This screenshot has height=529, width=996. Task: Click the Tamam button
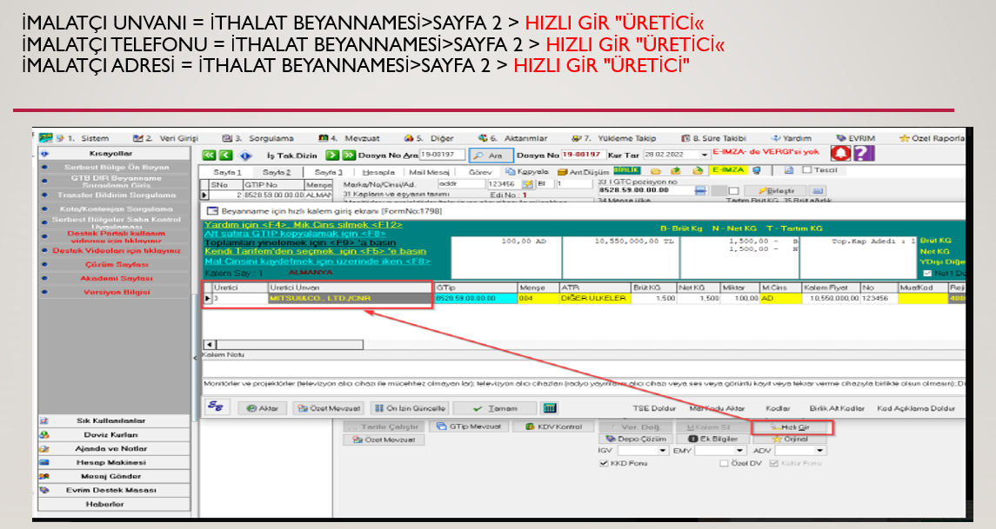pyautogui.click(x=496, y=408)
